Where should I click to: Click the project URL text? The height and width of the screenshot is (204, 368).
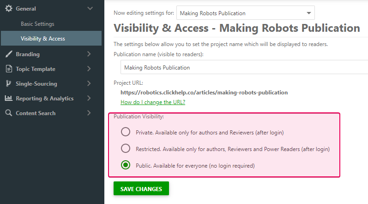point(204,93)
